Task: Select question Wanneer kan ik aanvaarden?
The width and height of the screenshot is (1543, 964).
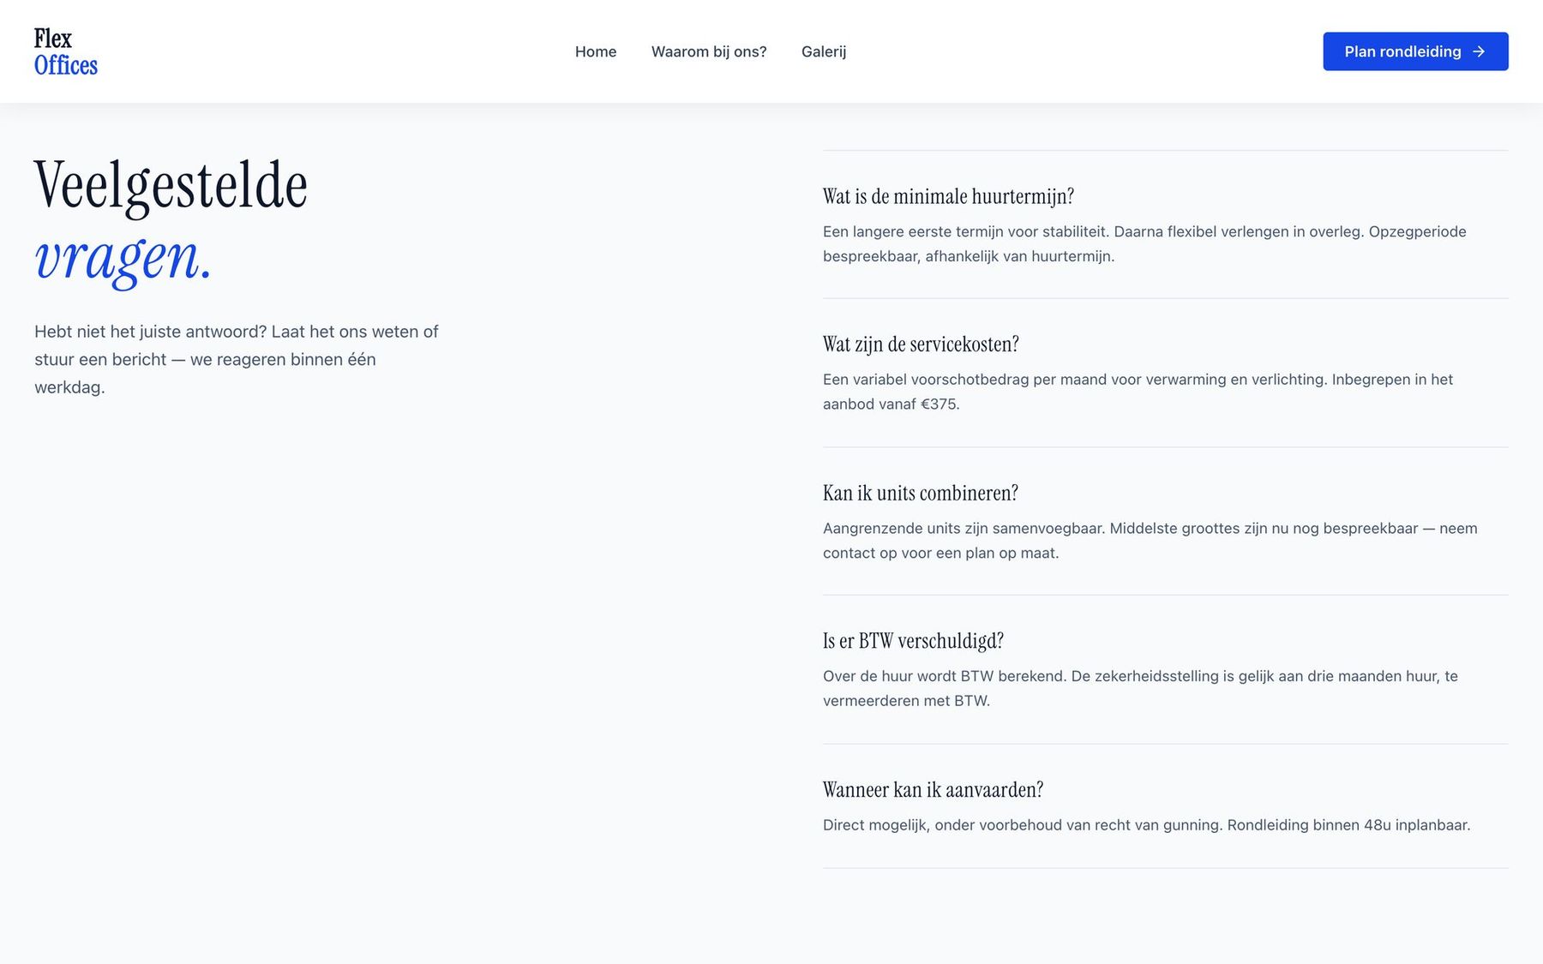Action: pyautogui.click(x=933, y=789)
